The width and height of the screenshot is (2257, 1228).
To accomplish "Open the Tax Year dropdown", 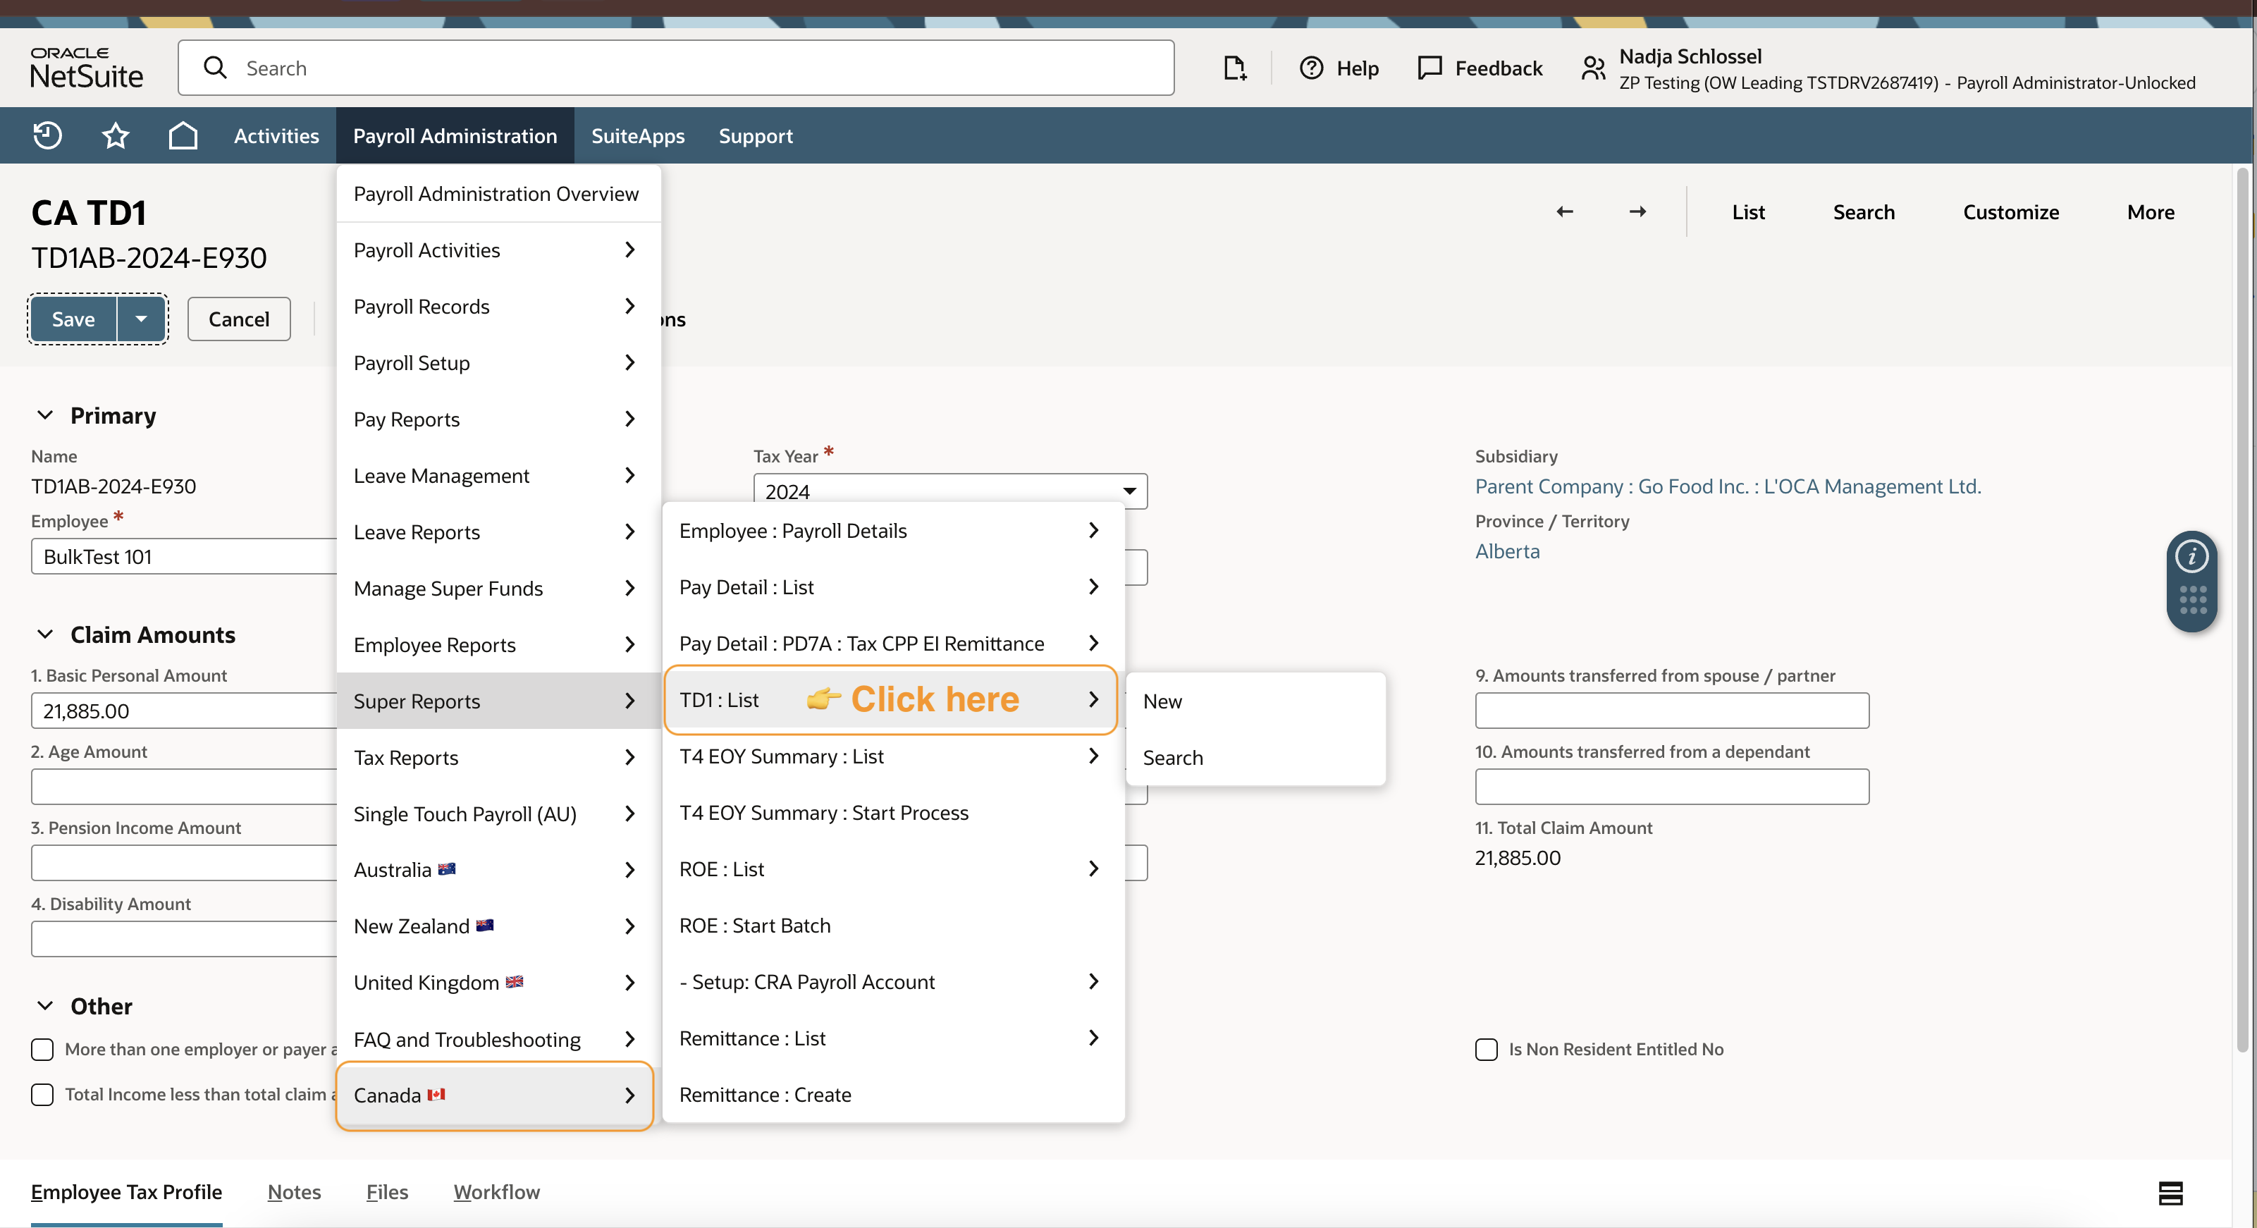I will 949,491.
